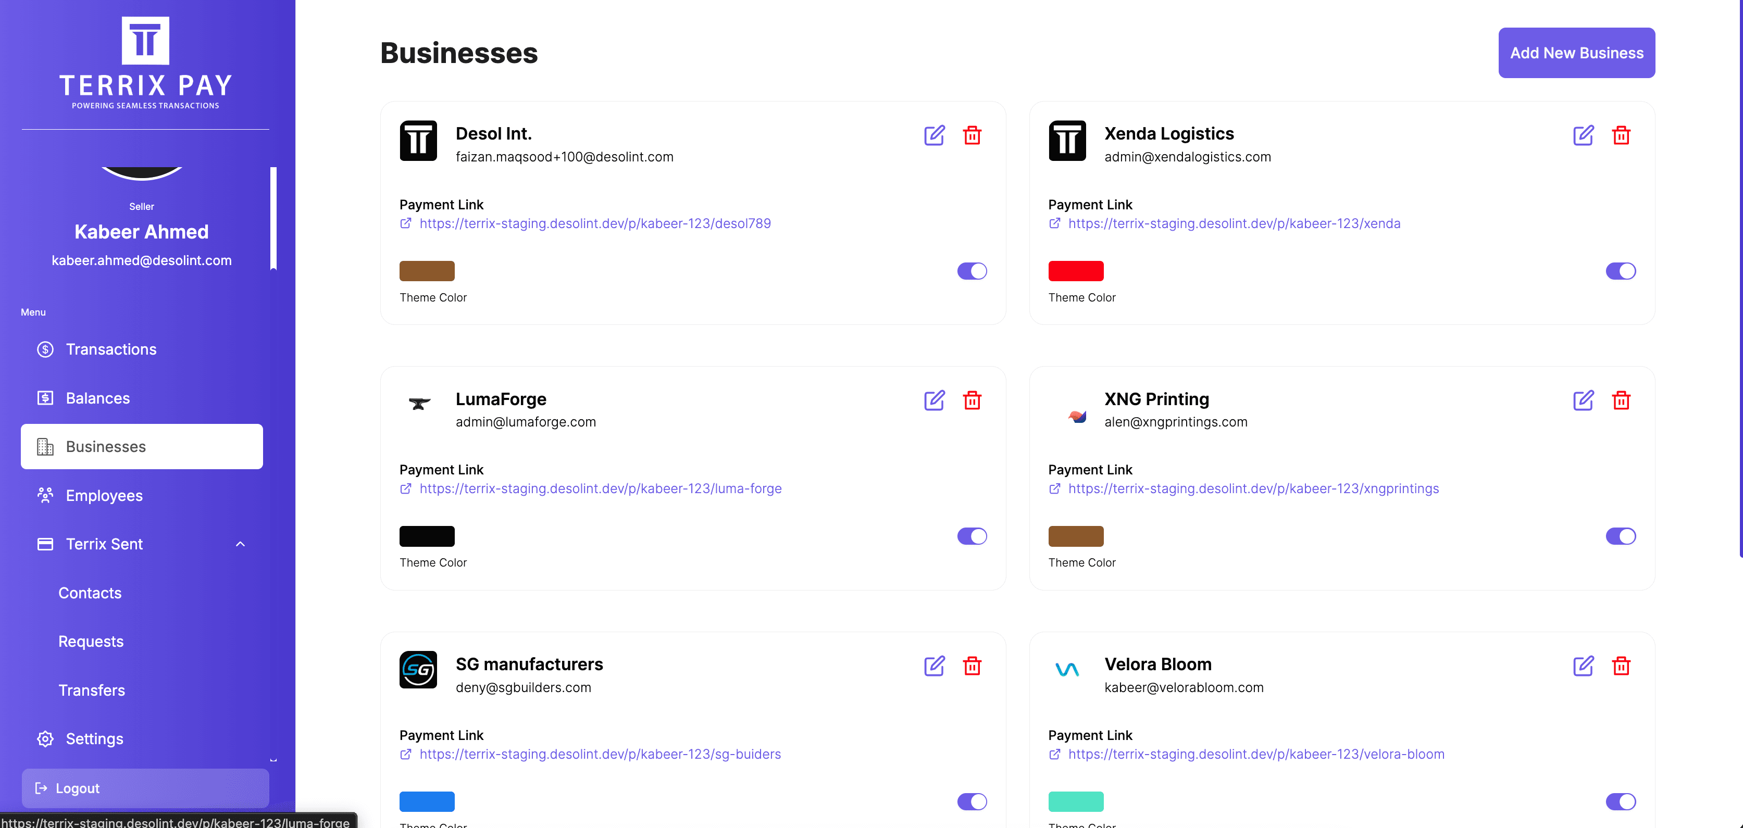Viewport: 1743px width, 828px height.
Task: Delete the XNG Printing business
Action: (1621, 400)
